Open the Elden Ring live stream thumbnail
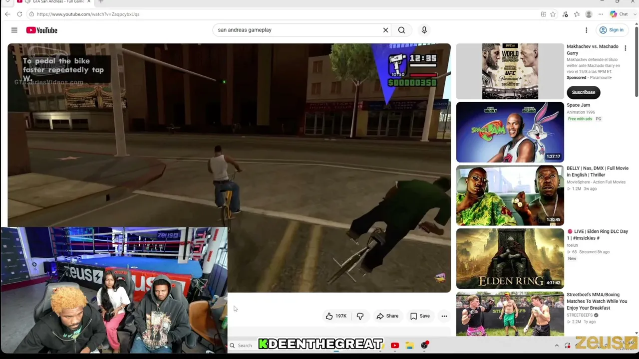Screen dimensions: 639x359 click(510, 259)
